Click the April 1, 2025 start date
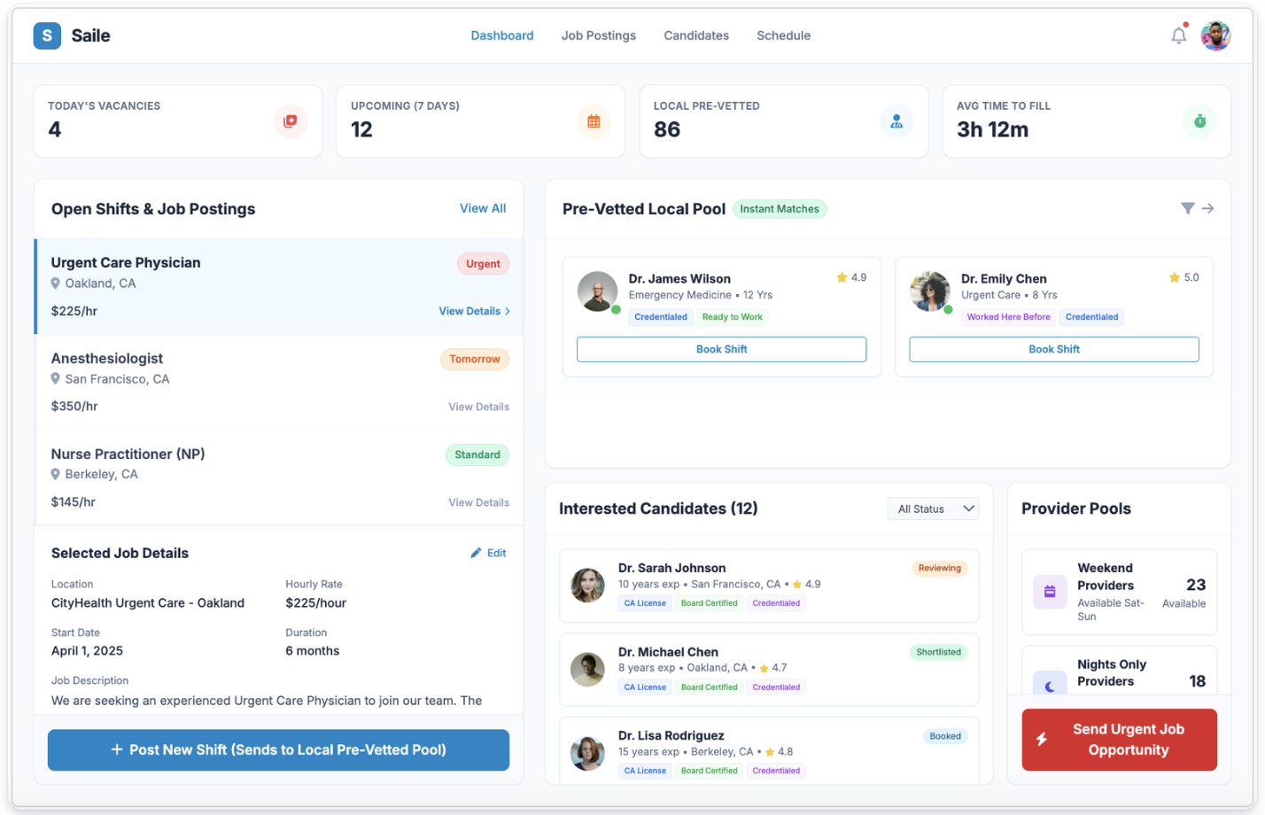The width and height of the screenshot is (1265, 815). [87, 651]
